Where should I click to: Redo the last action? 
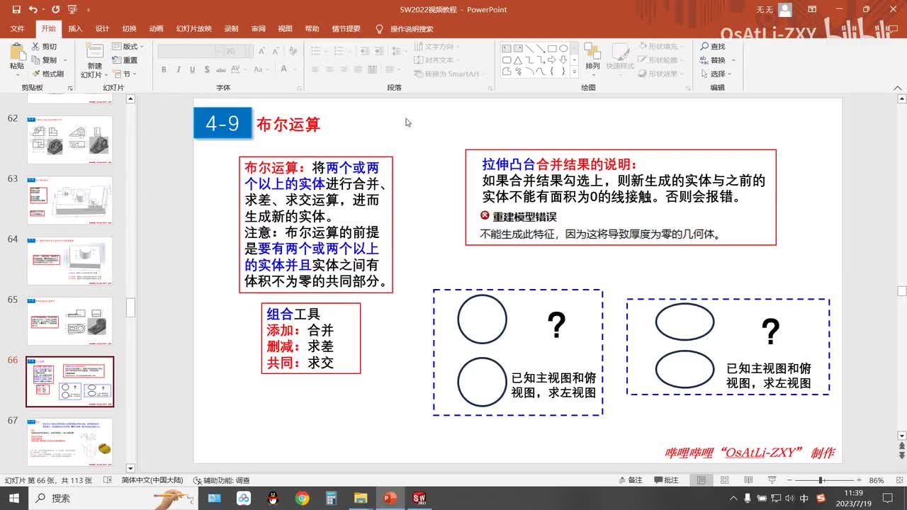point(55,10)
